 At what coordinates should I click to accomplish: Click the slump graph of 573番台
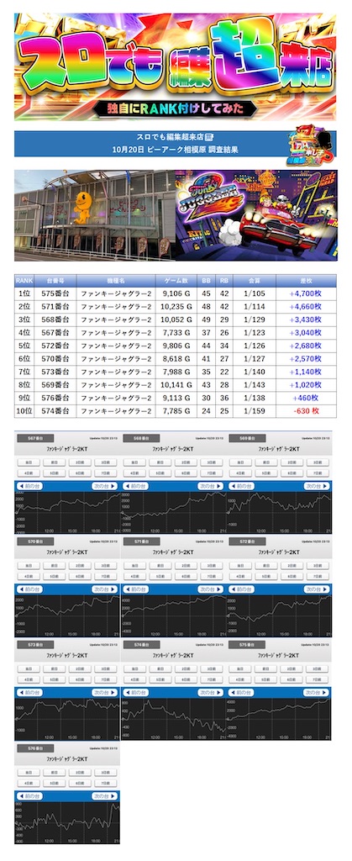coord(67,719)
